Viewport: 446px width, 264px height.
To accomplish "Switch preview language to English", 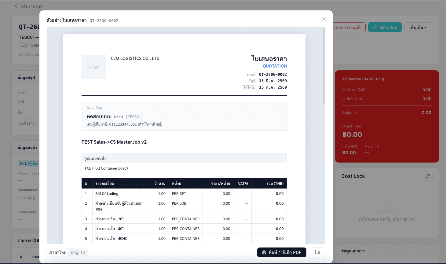I will click(x=78, y=252).
